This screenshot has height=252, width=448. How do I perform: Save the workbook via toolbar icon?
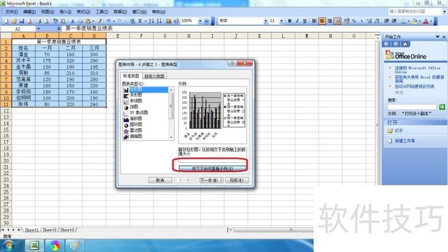point(22,21)
